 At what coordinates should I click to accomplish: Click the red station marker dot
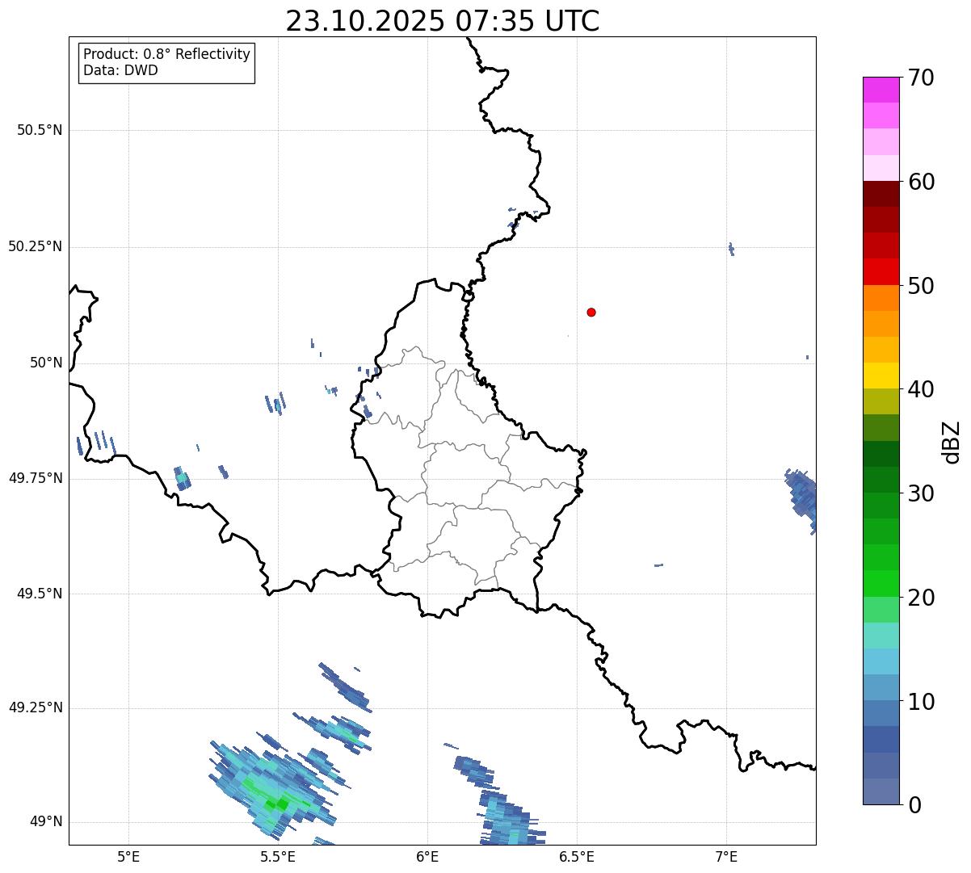click(x=591, y=312)
